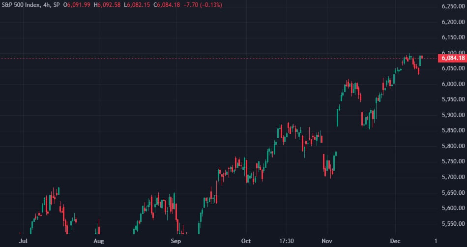Click the Oct label on time axis
The image size is (467, 247).
[x=246, y=241]
